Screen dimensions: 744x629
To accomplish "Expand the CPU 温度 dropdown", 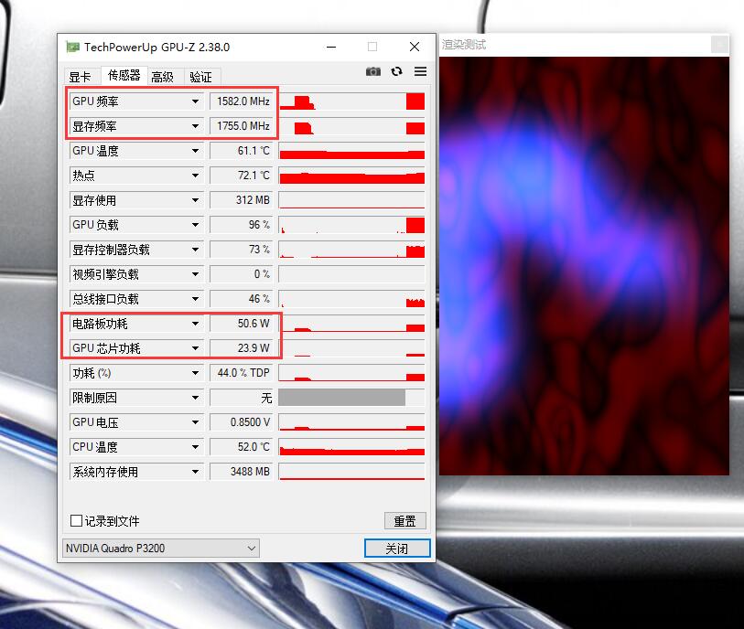I will 195,447.
